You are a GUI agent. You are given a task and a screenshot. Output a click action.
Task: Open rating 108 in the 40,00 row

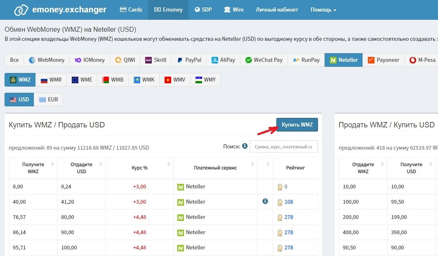289,202
